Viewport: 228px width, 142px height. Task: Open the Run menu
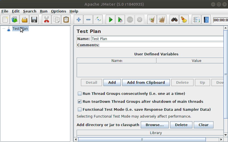[44, 11]
